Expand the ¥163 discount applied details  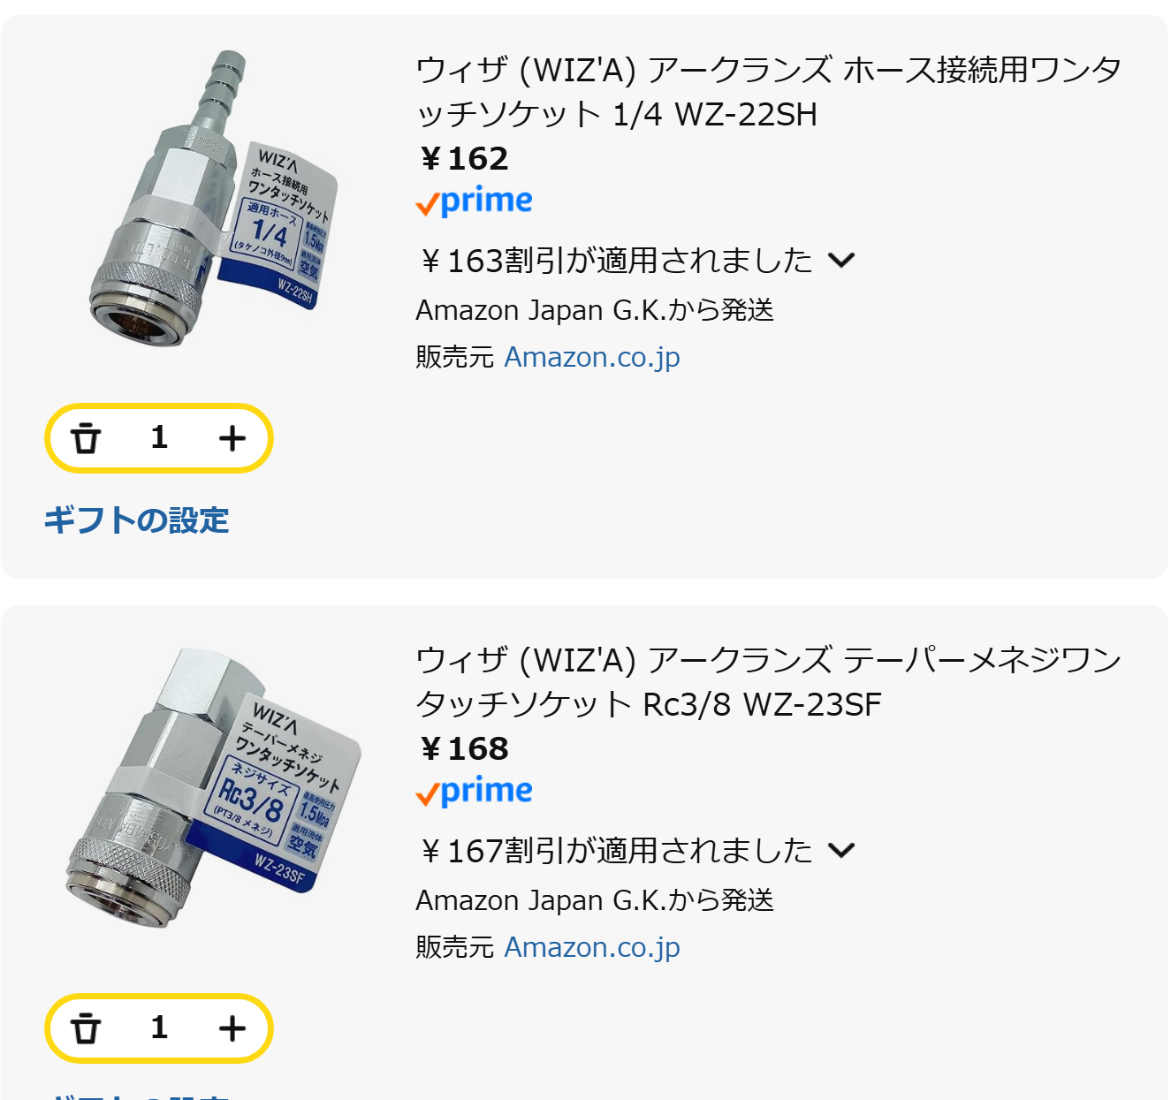[x=841, y=261]
